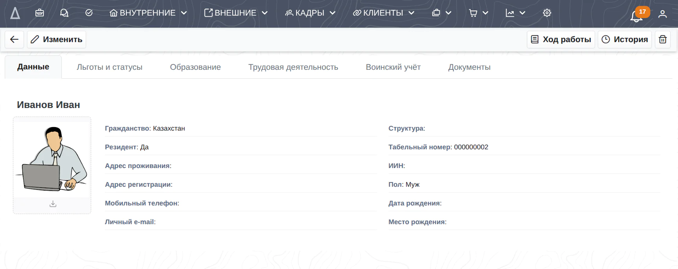Open the tasks checkmark circle icon
This screenshot has height=269, width=678.
[89, 13]
